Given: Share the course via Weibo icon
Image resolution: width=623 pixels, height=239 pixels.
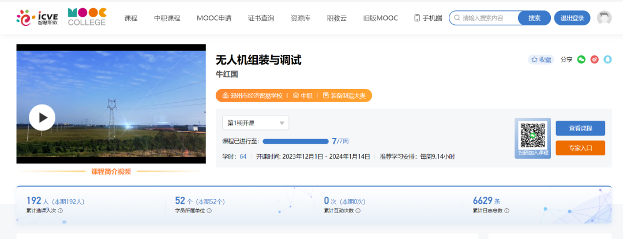Looking at the screenshot, I should pyautogui.click(x=594, y=59).
